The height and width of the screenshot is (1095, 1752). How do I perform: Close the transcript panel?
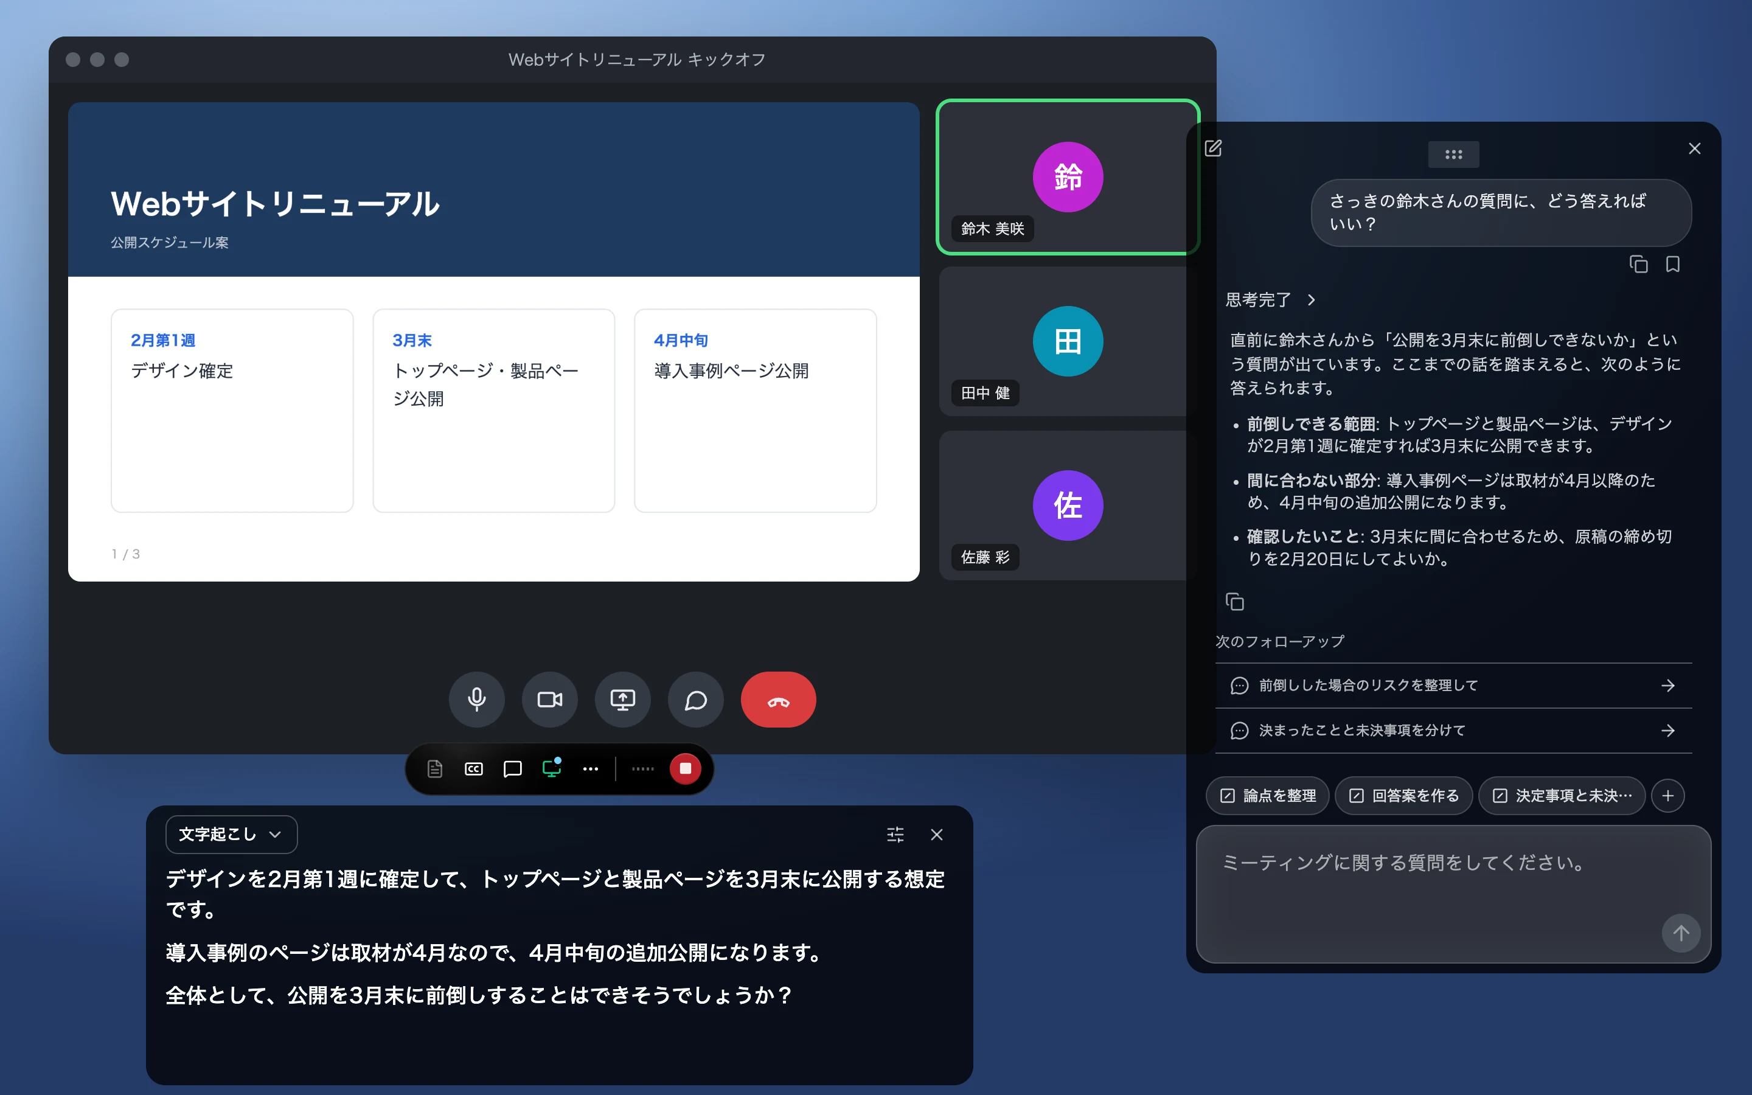click(x=937, y=835)
